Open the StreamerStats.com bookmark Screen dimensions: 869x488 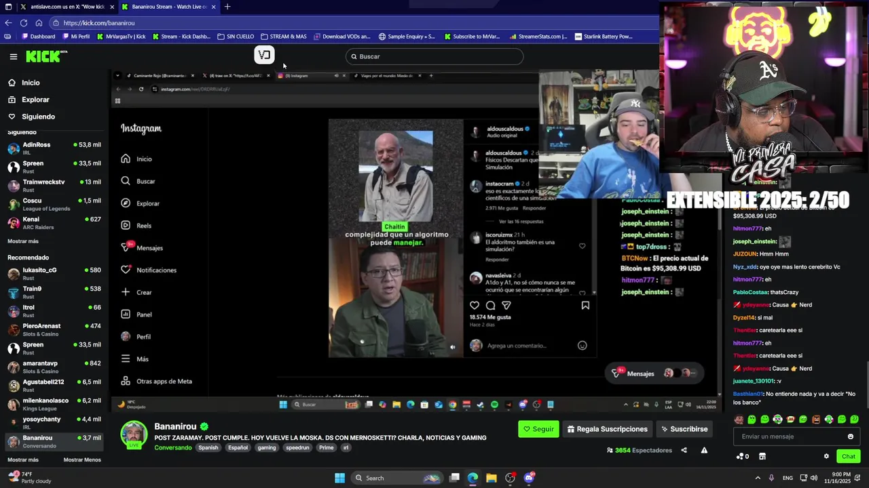click(538, 37)
